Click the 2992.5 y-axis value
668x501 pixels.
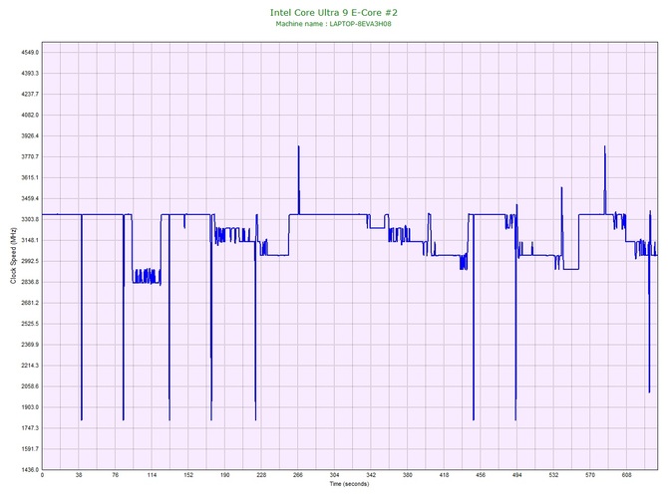pyautogui.click(x=30, y=261)
